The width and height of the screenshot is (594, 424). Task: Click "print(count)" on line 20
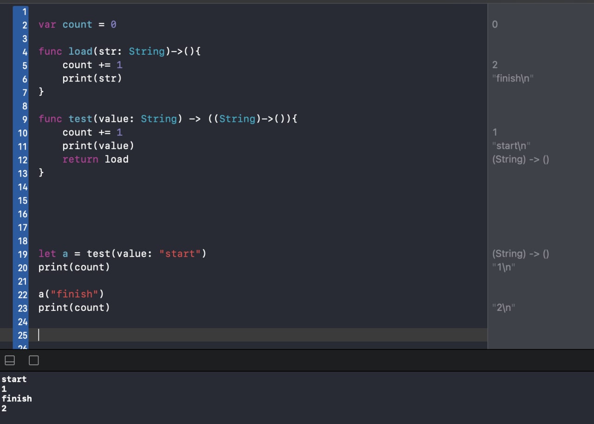point(74,267)
